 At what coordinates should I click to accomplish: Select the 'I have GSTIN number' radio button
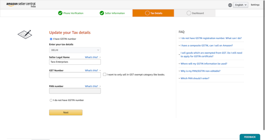[x=51, y=39]
